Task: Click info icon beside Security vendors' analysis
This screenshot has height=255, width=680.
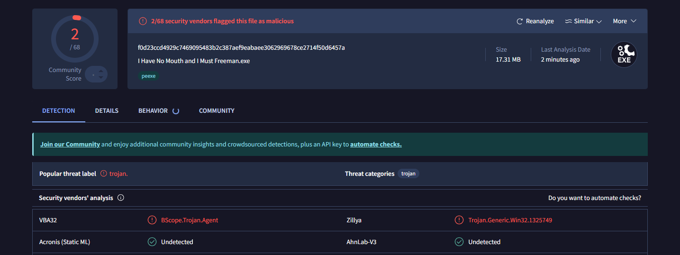Action: click(x=121, y=198)
